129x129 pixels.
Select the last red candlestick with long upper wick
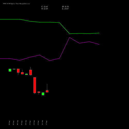[47, 91]
